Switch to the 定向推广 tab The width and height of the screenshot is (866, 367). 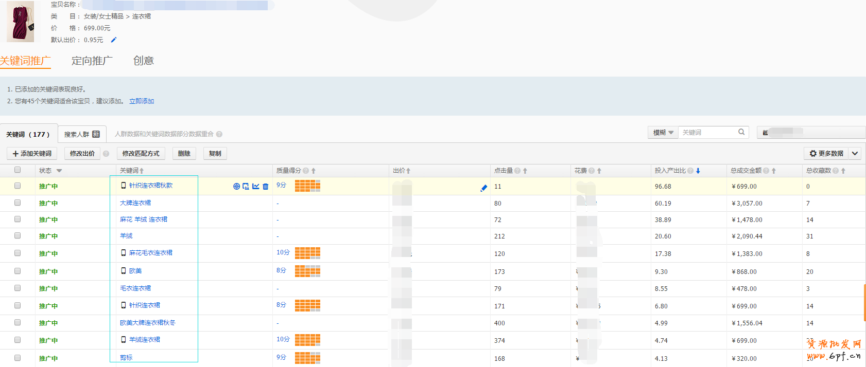pos(92,61)
